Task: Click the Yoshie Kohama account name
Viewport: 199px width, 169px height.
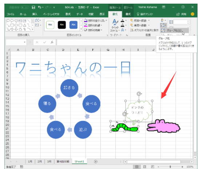Action: [x=147, y=7]
